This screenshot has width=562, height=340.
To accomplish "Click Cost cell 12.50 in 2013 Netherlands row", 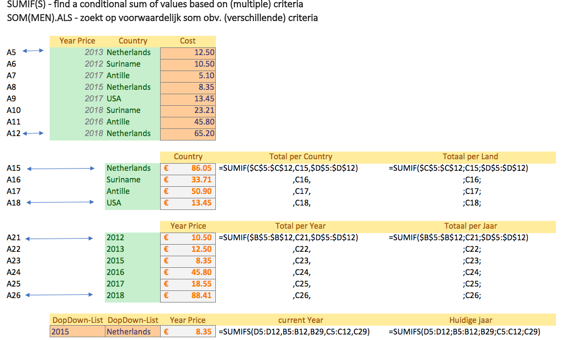I will pos(188,52).
